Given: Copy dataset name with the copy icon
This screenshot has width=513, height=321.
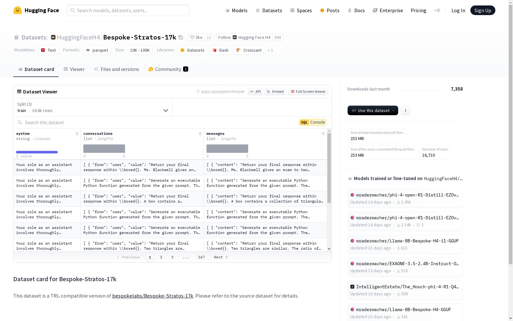Looking at the screenshot, I should point(181,37).
